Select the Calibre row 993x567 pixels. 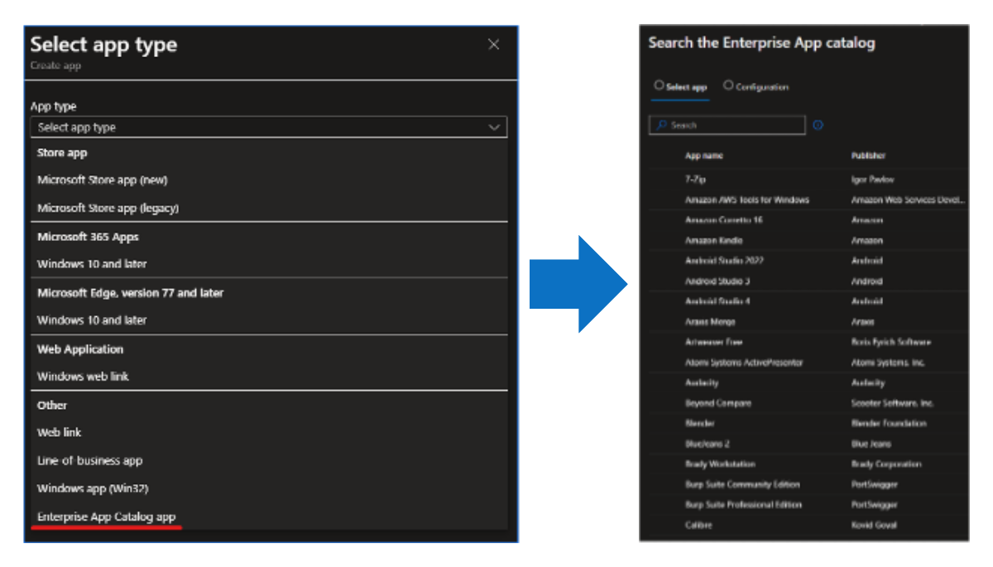click(x=808, y=525)
